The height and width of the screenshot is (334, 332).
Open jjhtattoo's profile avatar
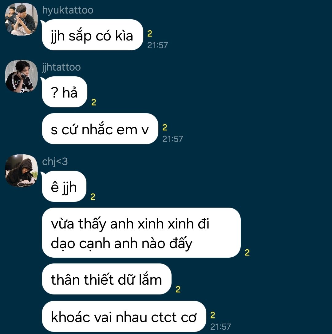(x=21, y=76)
